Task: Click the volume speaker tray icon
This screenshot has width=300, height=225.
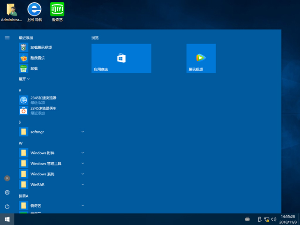Action: coord(274,219)
